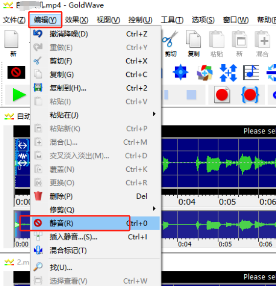This screenshot has width=276, height=286.
Task: Click the new file toolbar icon
Action: click(x=12, y=44)
